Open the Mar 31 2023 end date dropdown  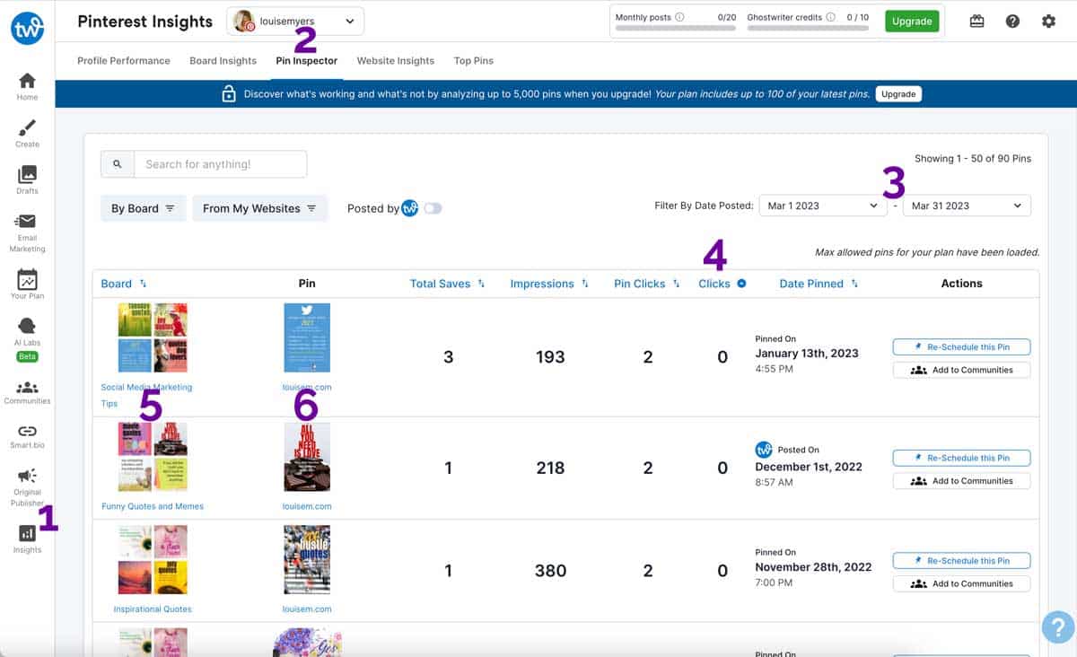point(967,206)
